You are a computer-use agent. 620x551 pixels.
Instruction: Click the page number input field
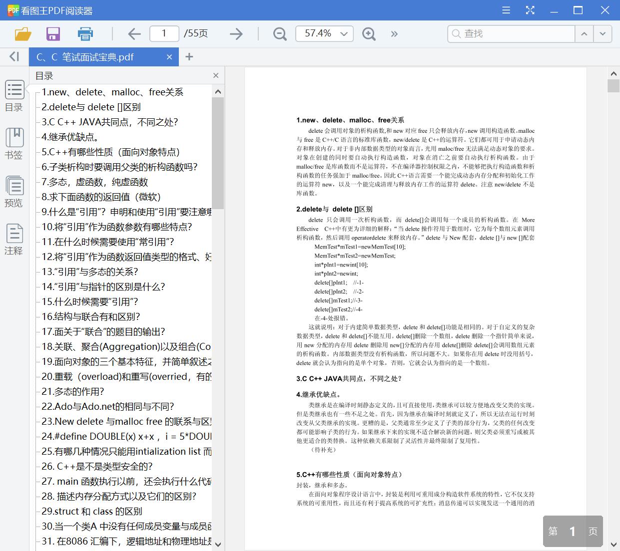click(x=164, y=33)
